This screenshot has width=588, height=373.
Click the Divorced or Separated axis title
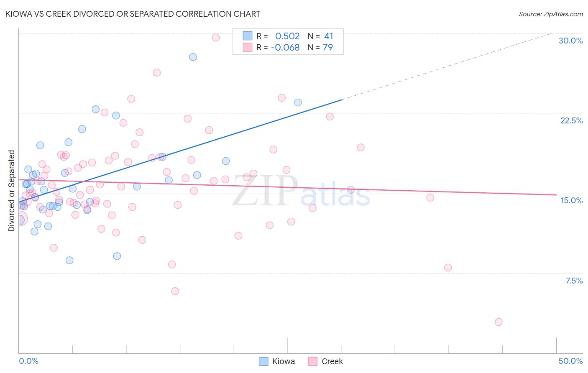[11, 191]
